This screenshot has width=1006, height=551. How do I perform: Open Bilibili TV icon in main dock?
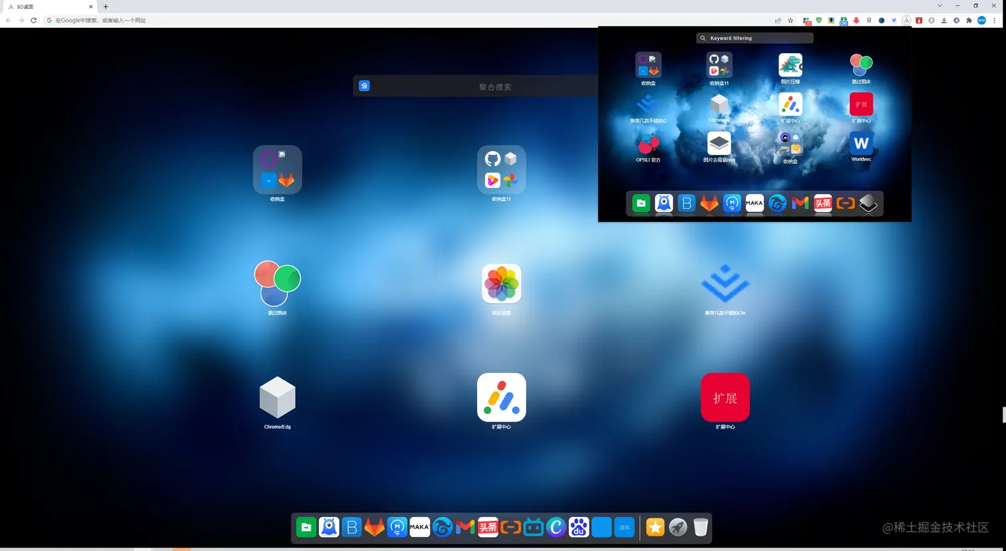tap(534, 527)
